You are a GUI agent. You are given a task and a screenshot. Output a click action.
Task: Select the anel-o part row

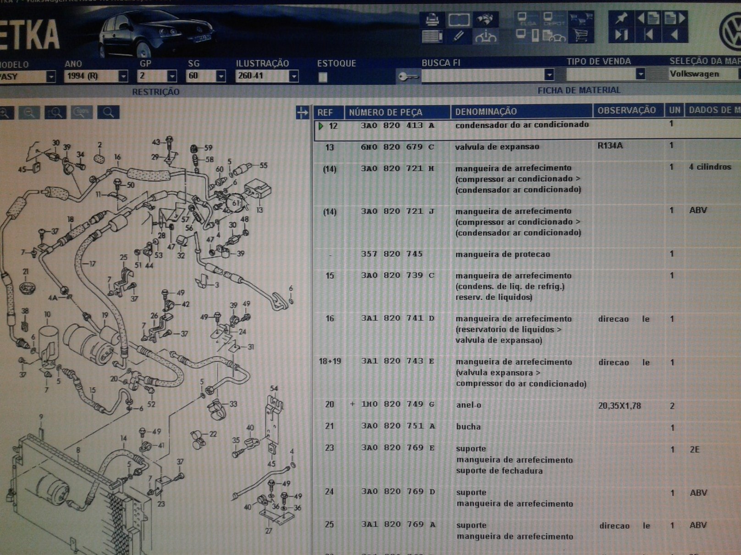pos(527,405)
